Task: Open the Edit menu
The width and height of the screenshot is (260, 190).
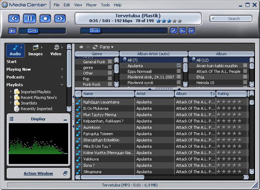Action: pos(67,5)
